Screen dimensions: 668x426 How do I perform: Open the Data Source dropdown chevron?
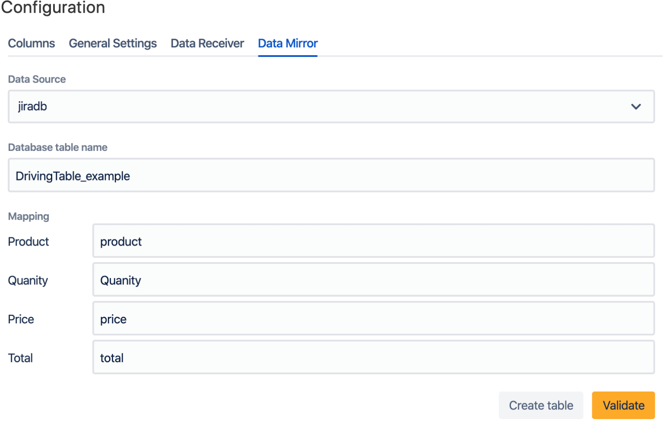pyautogui.click(x=636, y=106)
